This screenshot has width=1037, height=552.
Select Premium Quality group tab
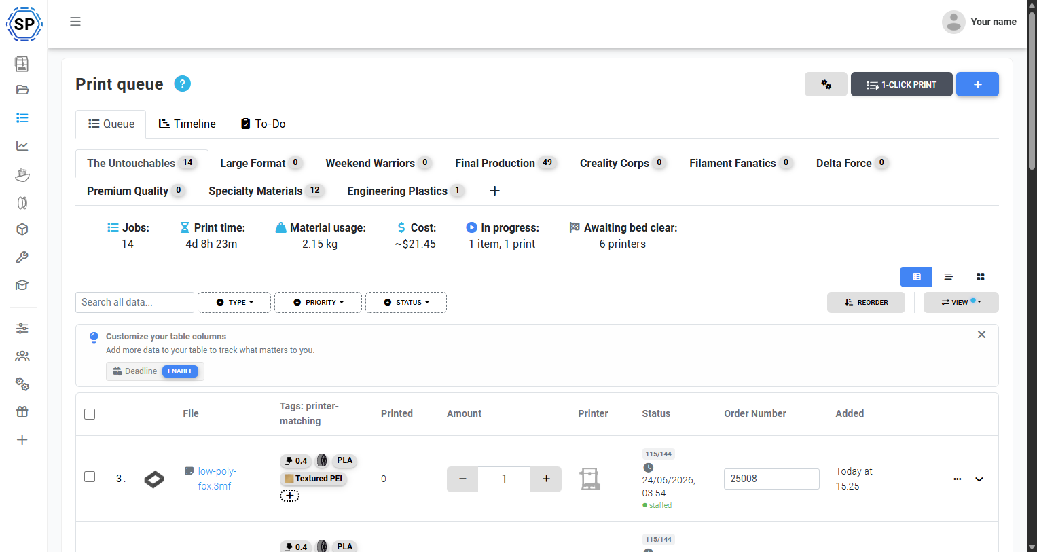[136, 191]
